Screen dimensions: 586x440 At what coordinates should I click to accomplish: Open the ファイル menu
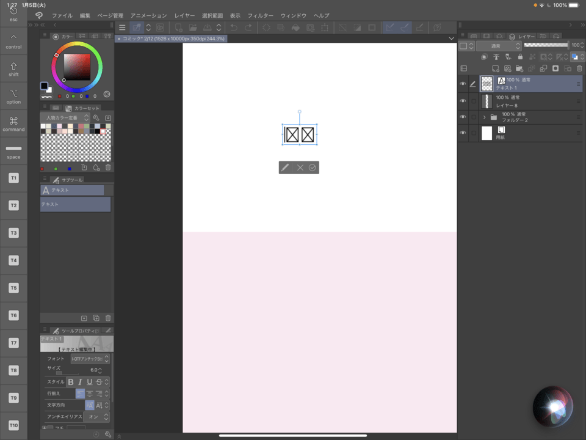62,15
